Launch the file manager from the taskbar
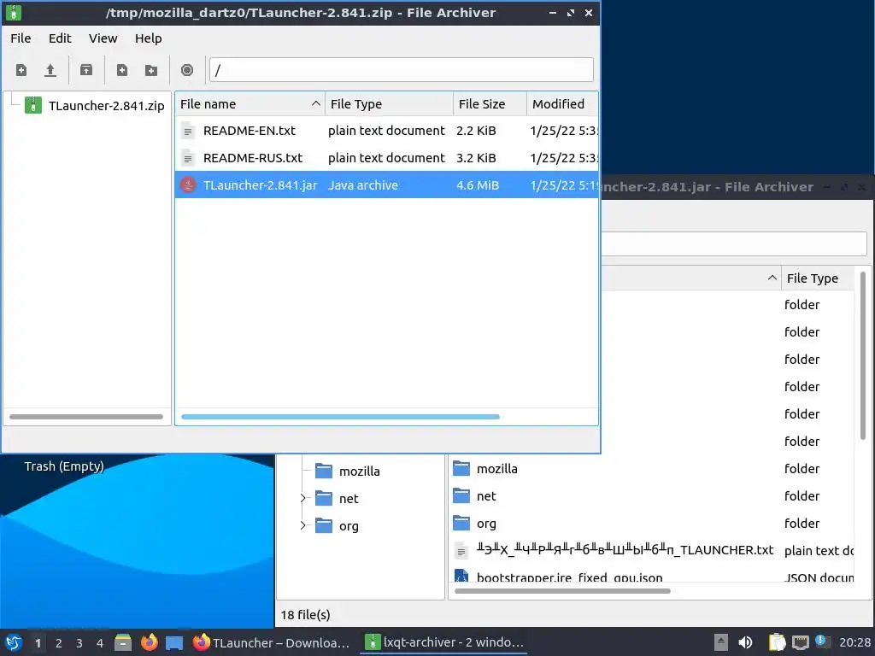Screen dimensions: 875x656 (x=123, y=642)
